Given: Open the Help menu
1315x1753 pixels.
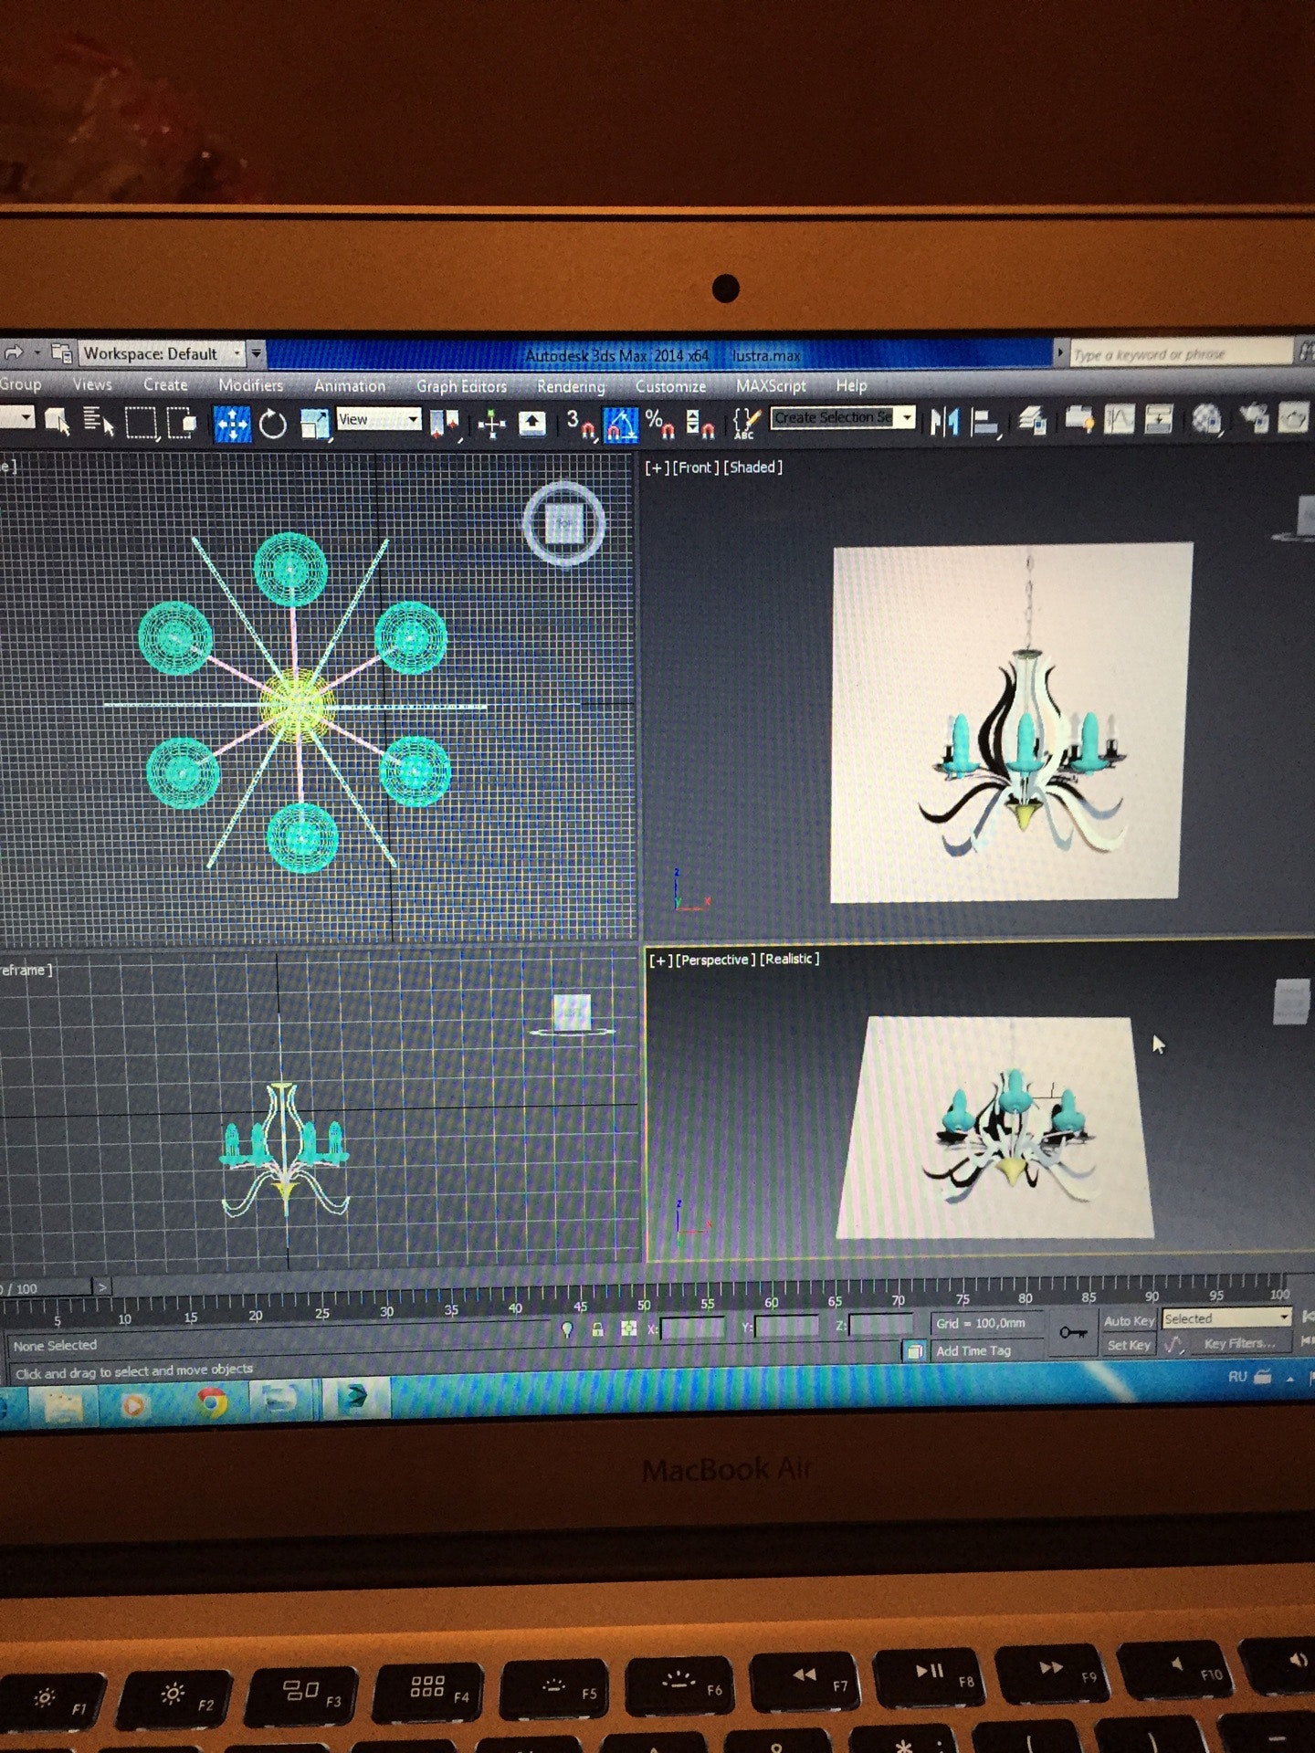Looking at the screenshot, I should [851, 385].
